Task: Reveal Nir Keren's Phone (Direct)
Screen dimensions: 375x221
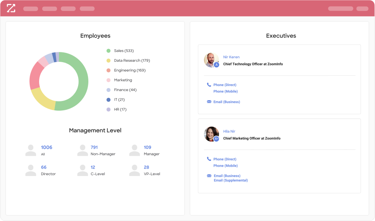Action: pyautogui.click(x=225, y=85)
